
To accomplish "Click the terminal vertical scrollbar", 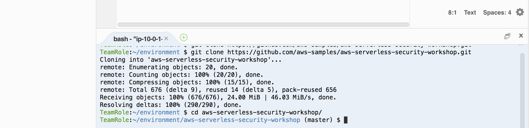I will click(522, 90).
